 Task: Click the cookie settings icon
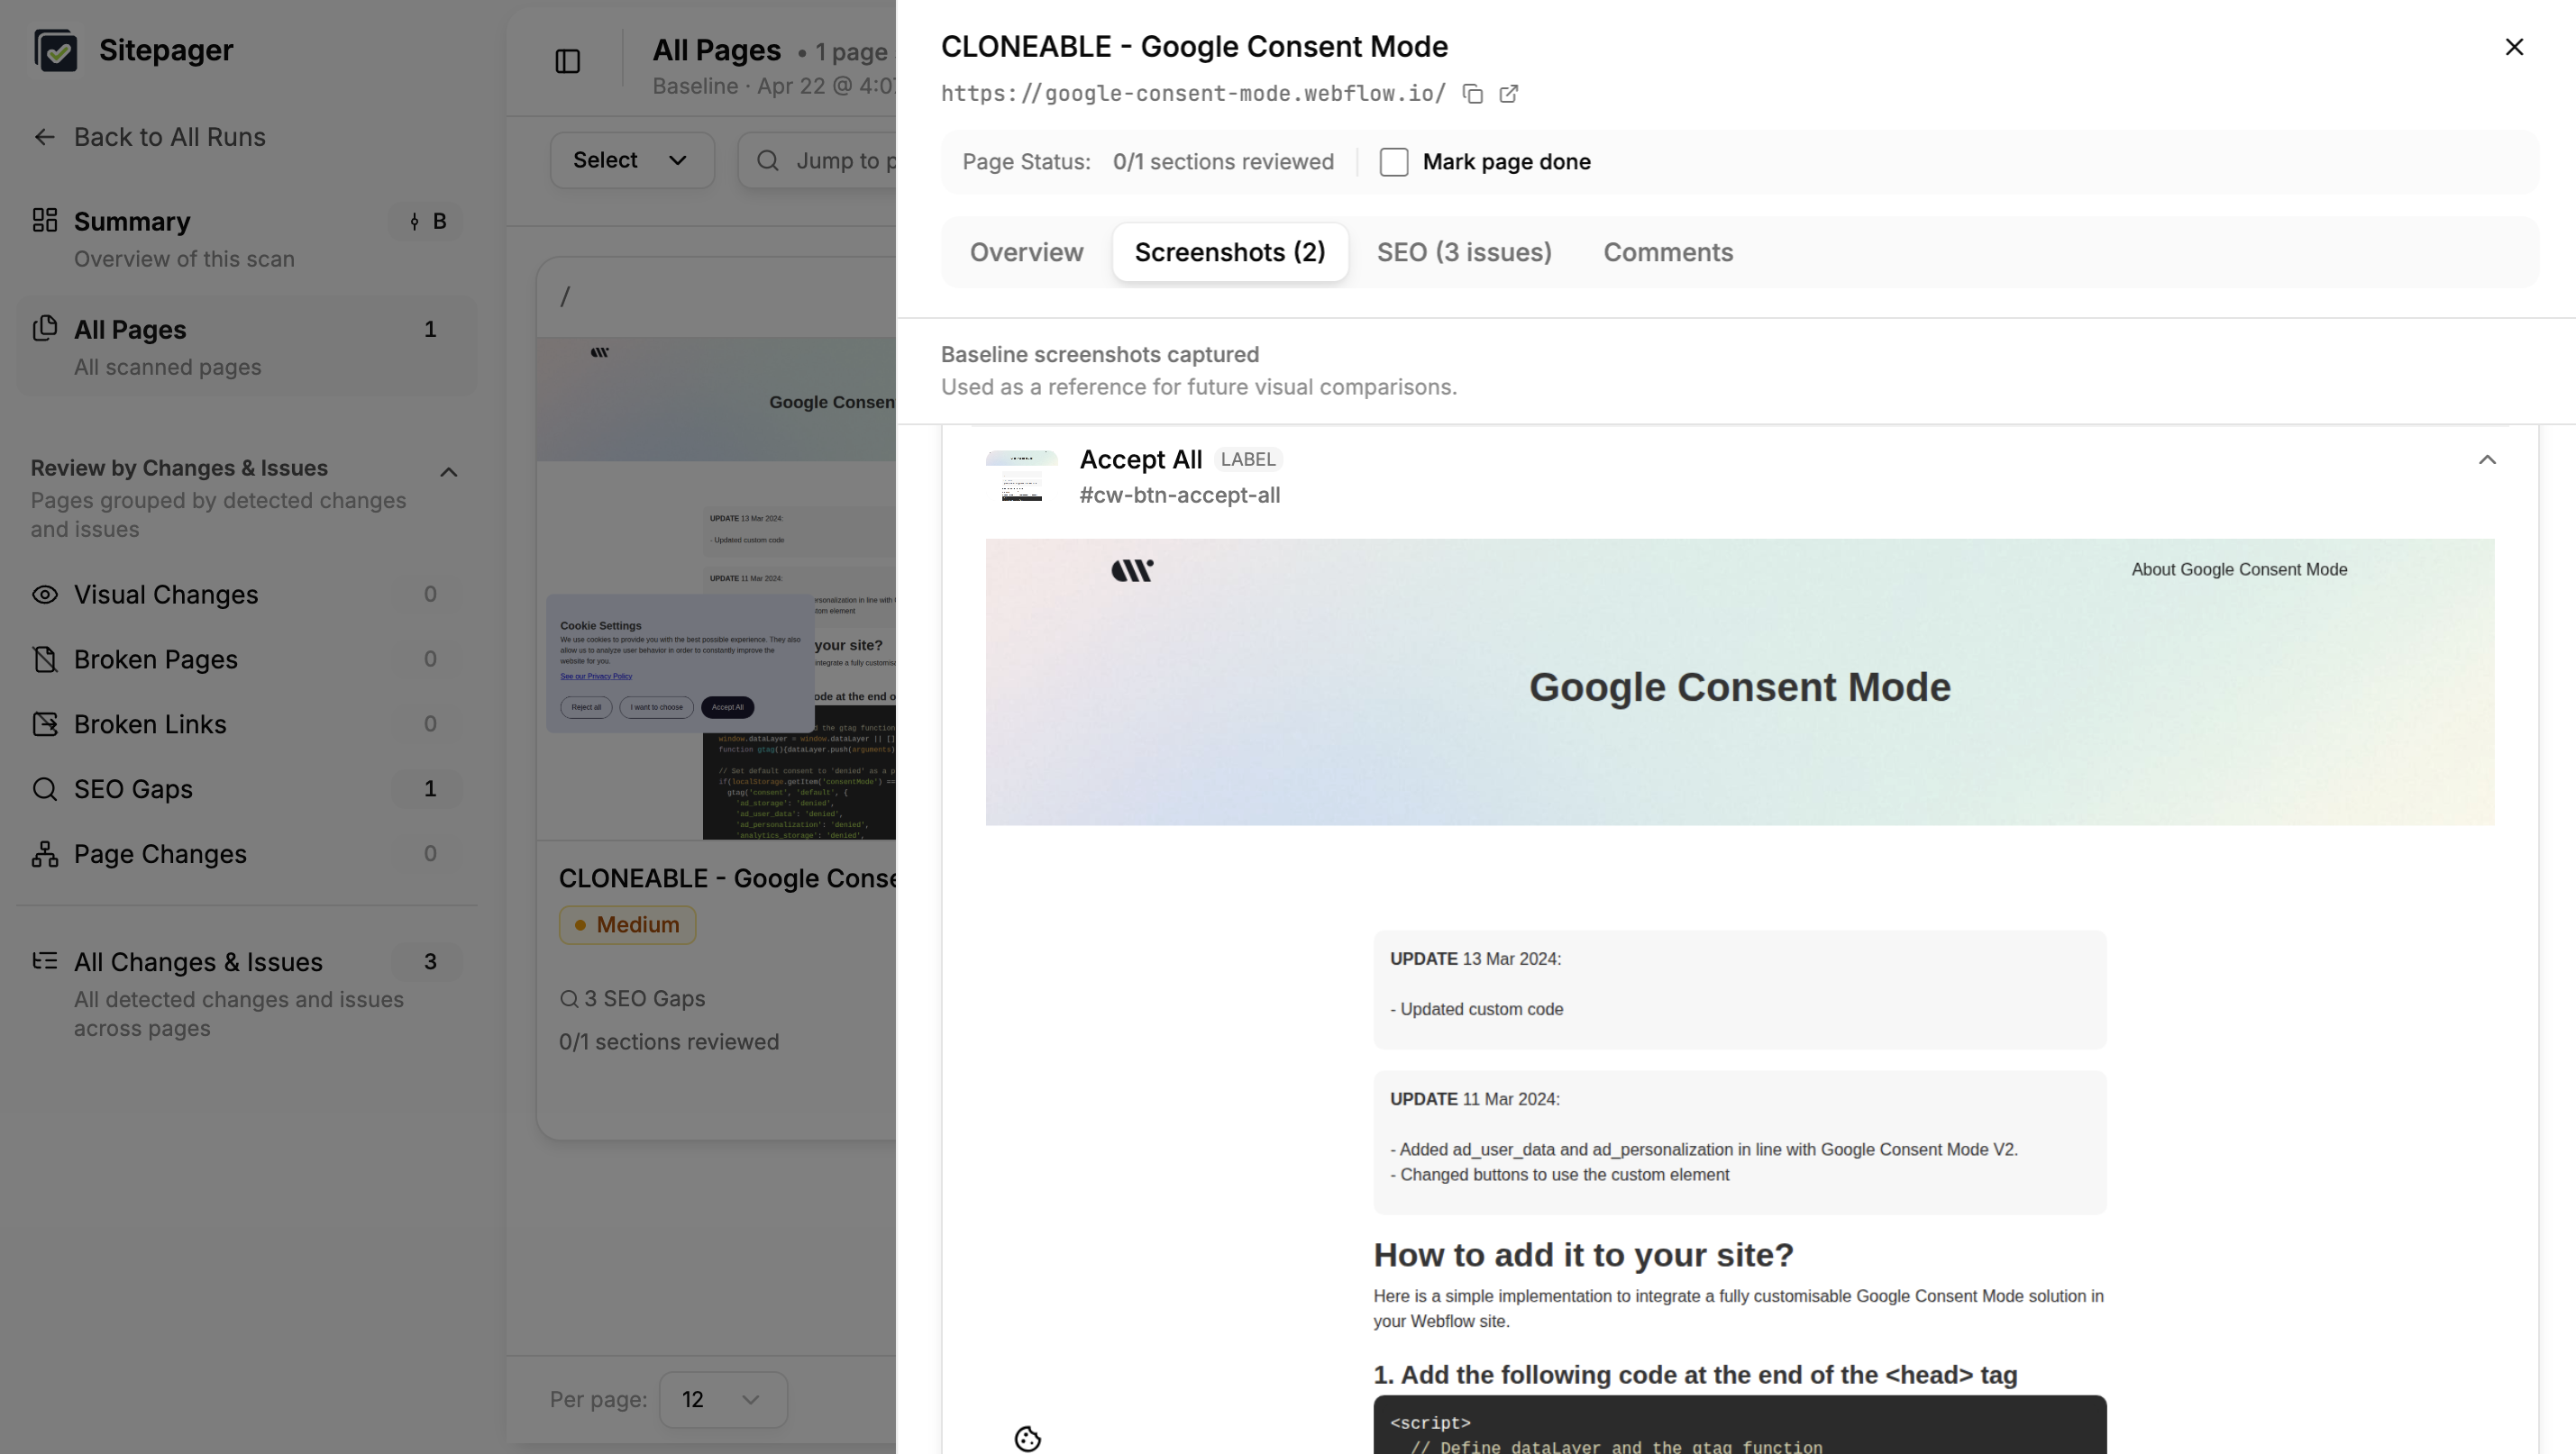point(1027,1438)
